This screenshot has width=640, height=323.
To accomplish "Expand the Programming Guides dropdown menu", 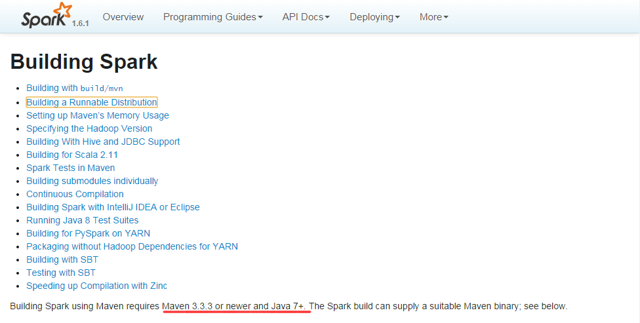I will click(x=212, y=17).
